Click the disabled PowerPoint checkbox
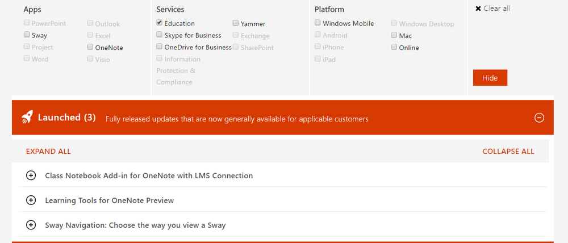This screenshot has width=568, height=243. (27, 23)
